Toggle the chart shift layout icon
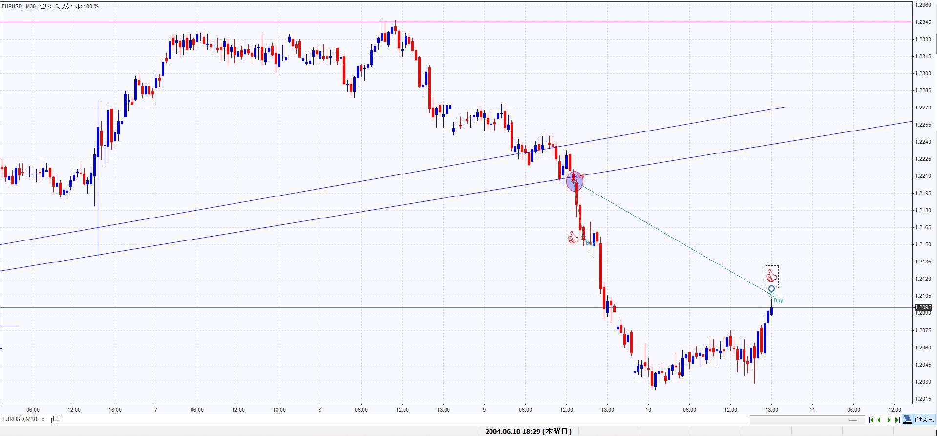Screen dimensions: 937x436 pos(908,420)
